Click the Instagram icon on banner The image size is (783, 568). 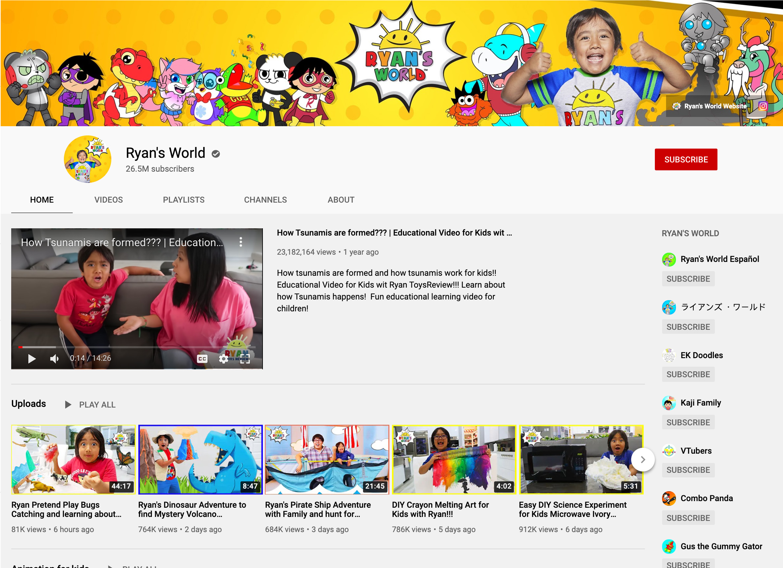click(x=763, y=106)
